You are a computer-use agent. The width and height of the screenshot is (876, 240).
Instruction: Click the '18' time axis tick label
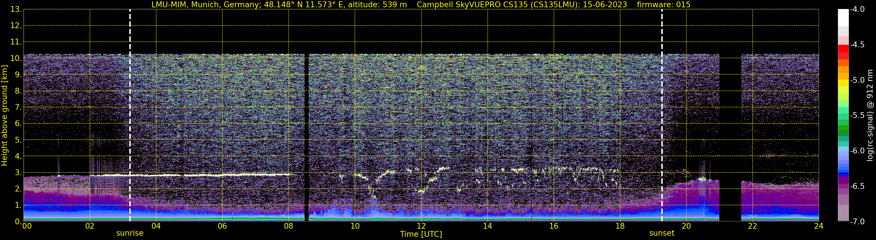coord(620,226)
